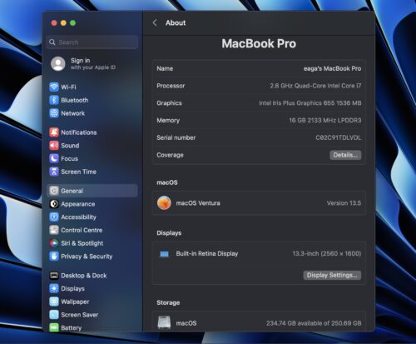The image size is (416, 344).
Task: Select the Focus moon icon
Action: (x=54, y=158)
